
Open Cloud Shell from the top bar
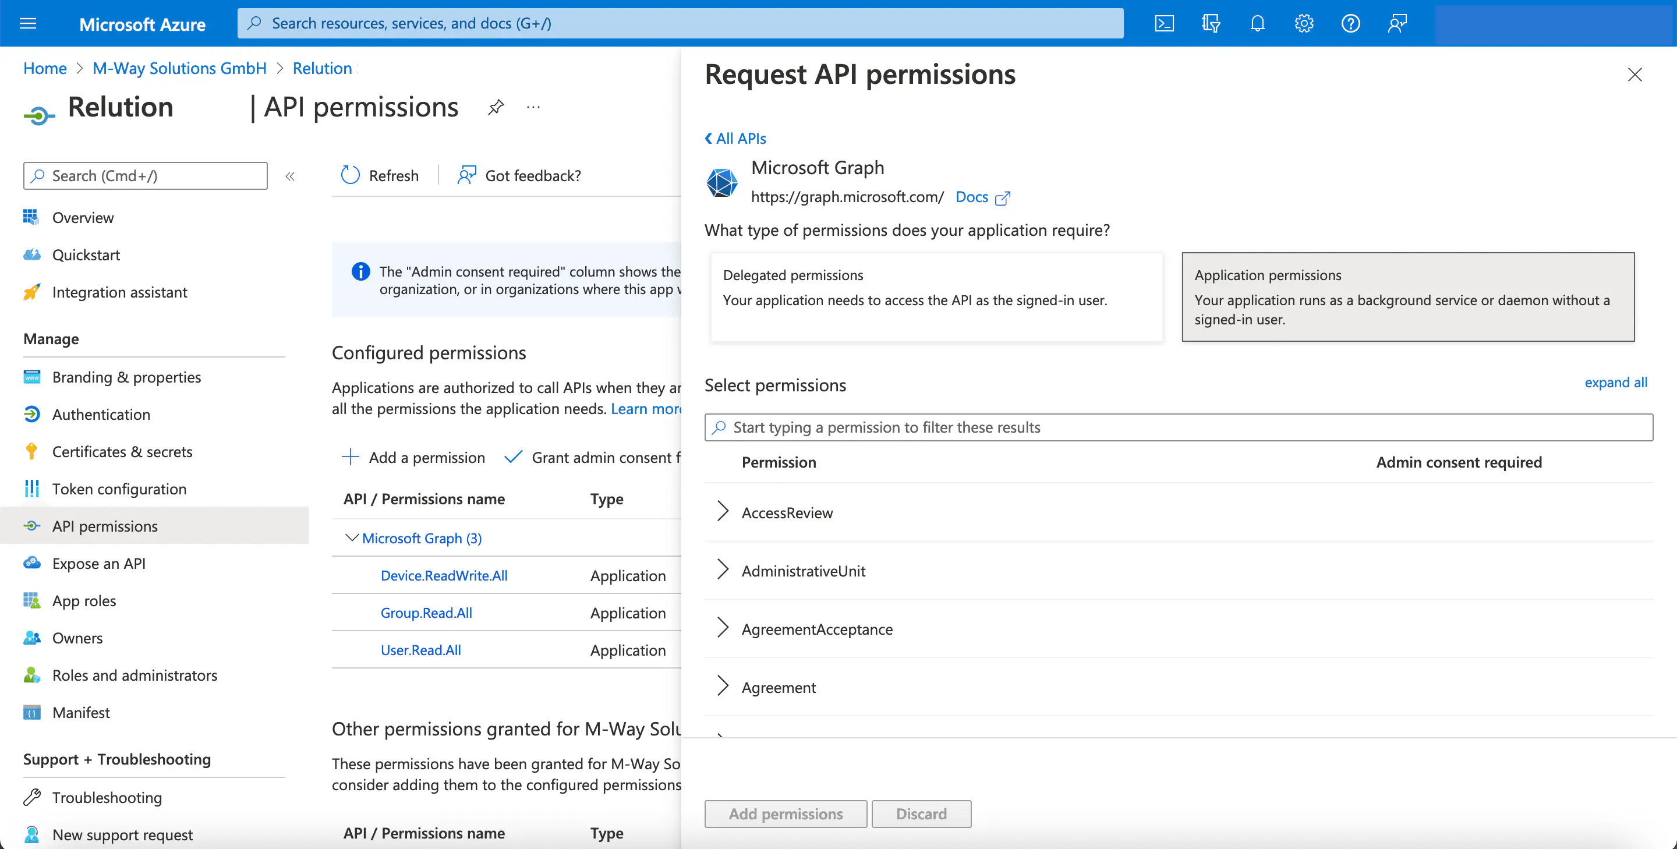1164,23
